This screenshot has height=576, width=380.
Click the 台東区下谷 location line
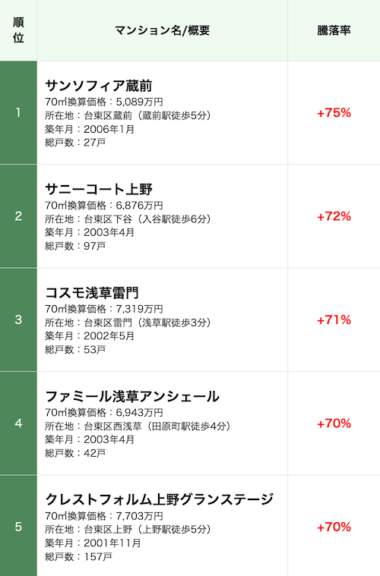pyautogui.click(x=128, y=219)
